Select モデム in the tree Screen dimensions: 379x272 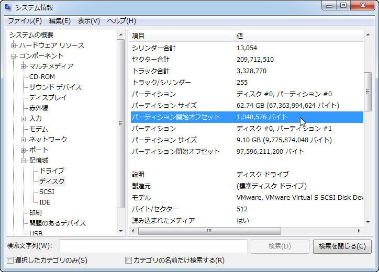(x=39, y=129)
